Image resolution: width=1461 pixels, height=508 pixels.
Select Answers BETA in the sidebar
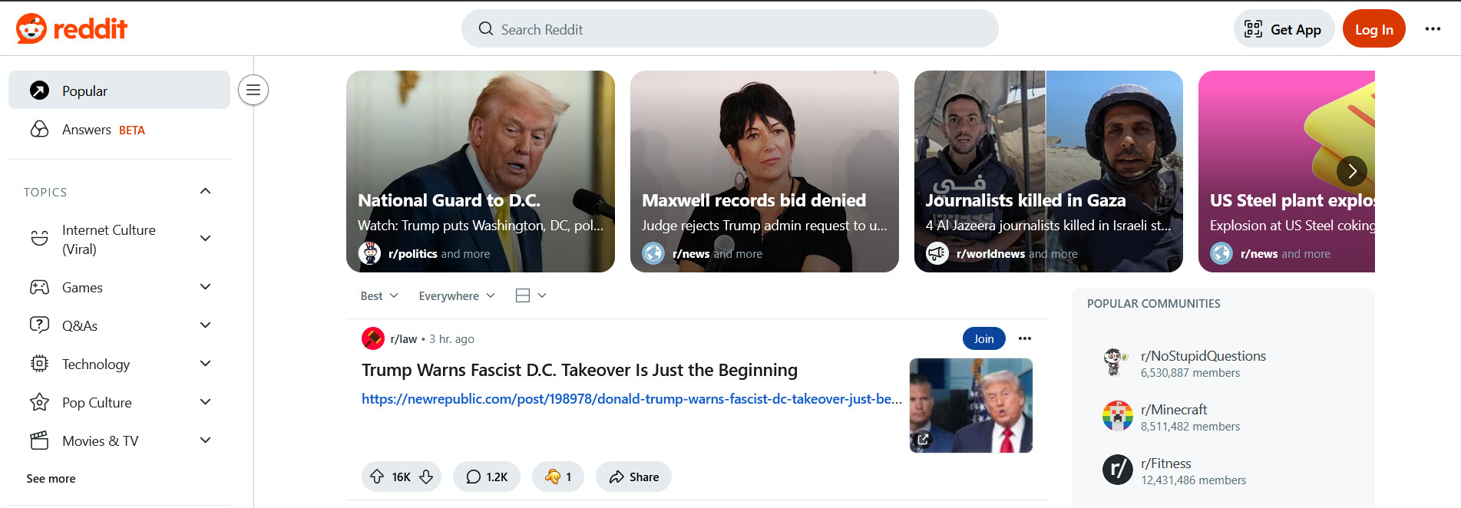(x=119, y=129)
